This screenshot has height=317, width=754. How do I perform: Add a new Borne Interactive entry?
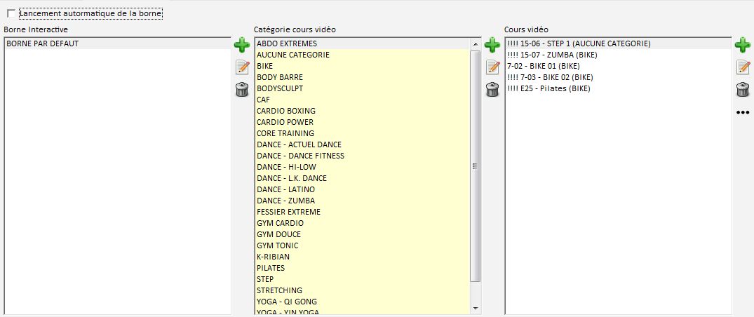[x=241, y=46]
